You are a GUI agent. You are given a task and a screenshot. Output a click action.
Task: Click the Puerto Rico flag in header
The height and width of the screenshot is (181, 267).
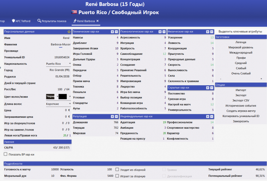click(x=74, y=12)
